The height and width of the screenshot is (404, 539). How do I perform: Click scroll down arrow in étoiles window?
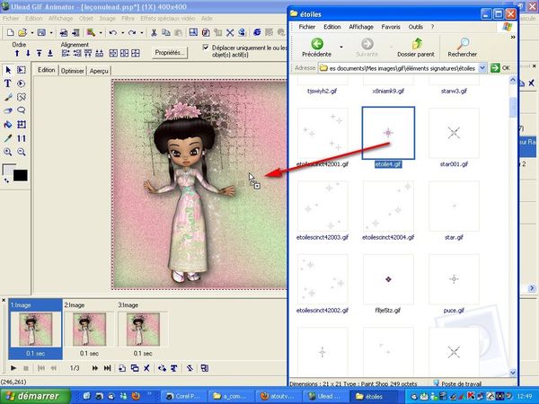coord(513,373)
